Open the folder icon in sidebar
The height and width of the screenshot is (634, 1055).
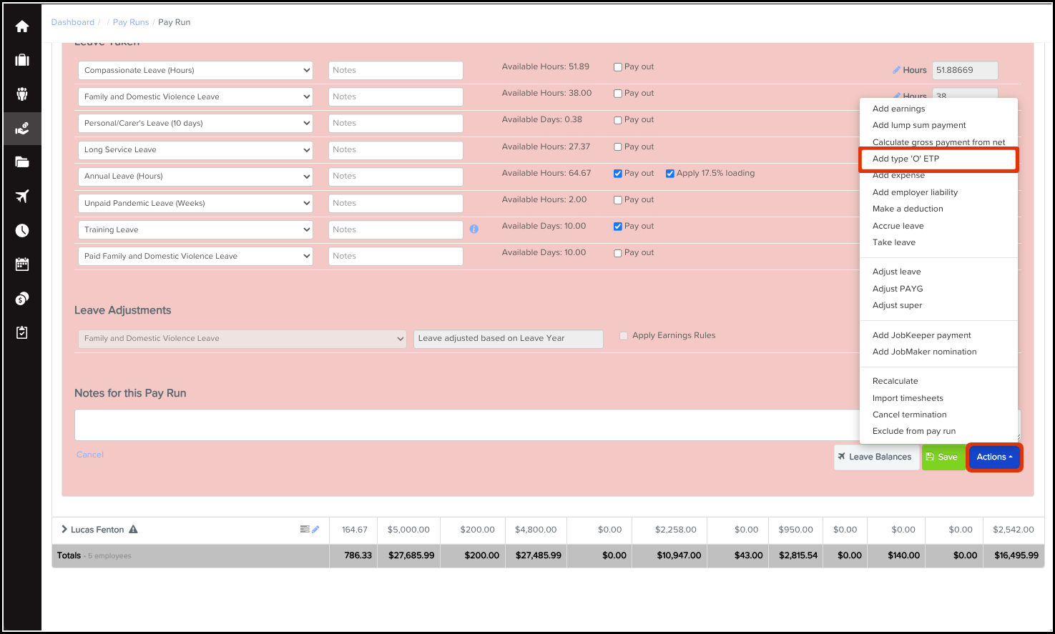tap(22, 162)
